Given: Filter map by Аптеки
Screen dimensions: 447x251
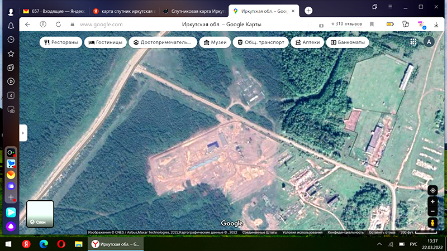Looking at the screenshot, I should click(307, 42).
